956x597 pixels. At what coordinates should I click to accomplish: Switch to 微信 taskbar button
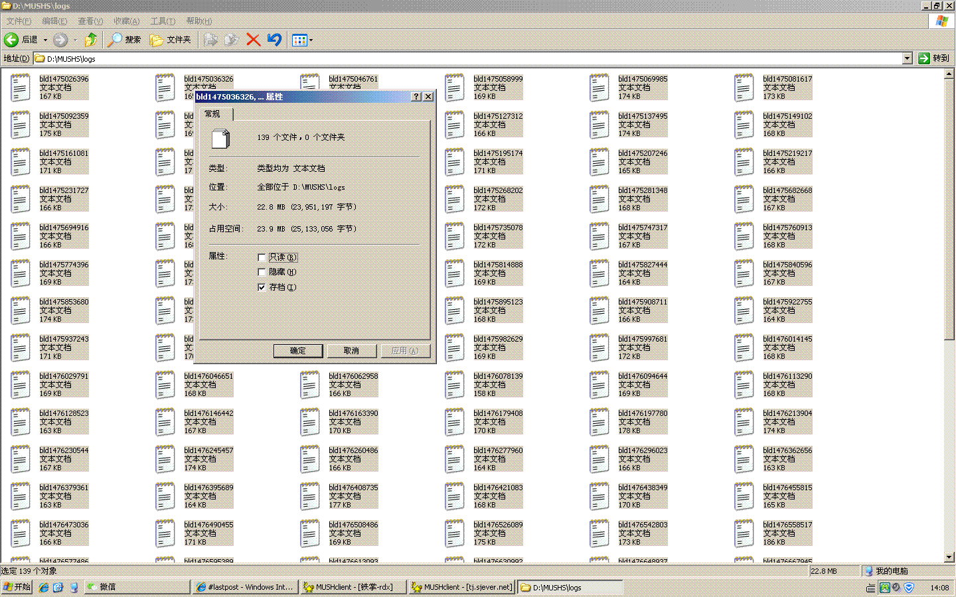[x=137, y=587]
